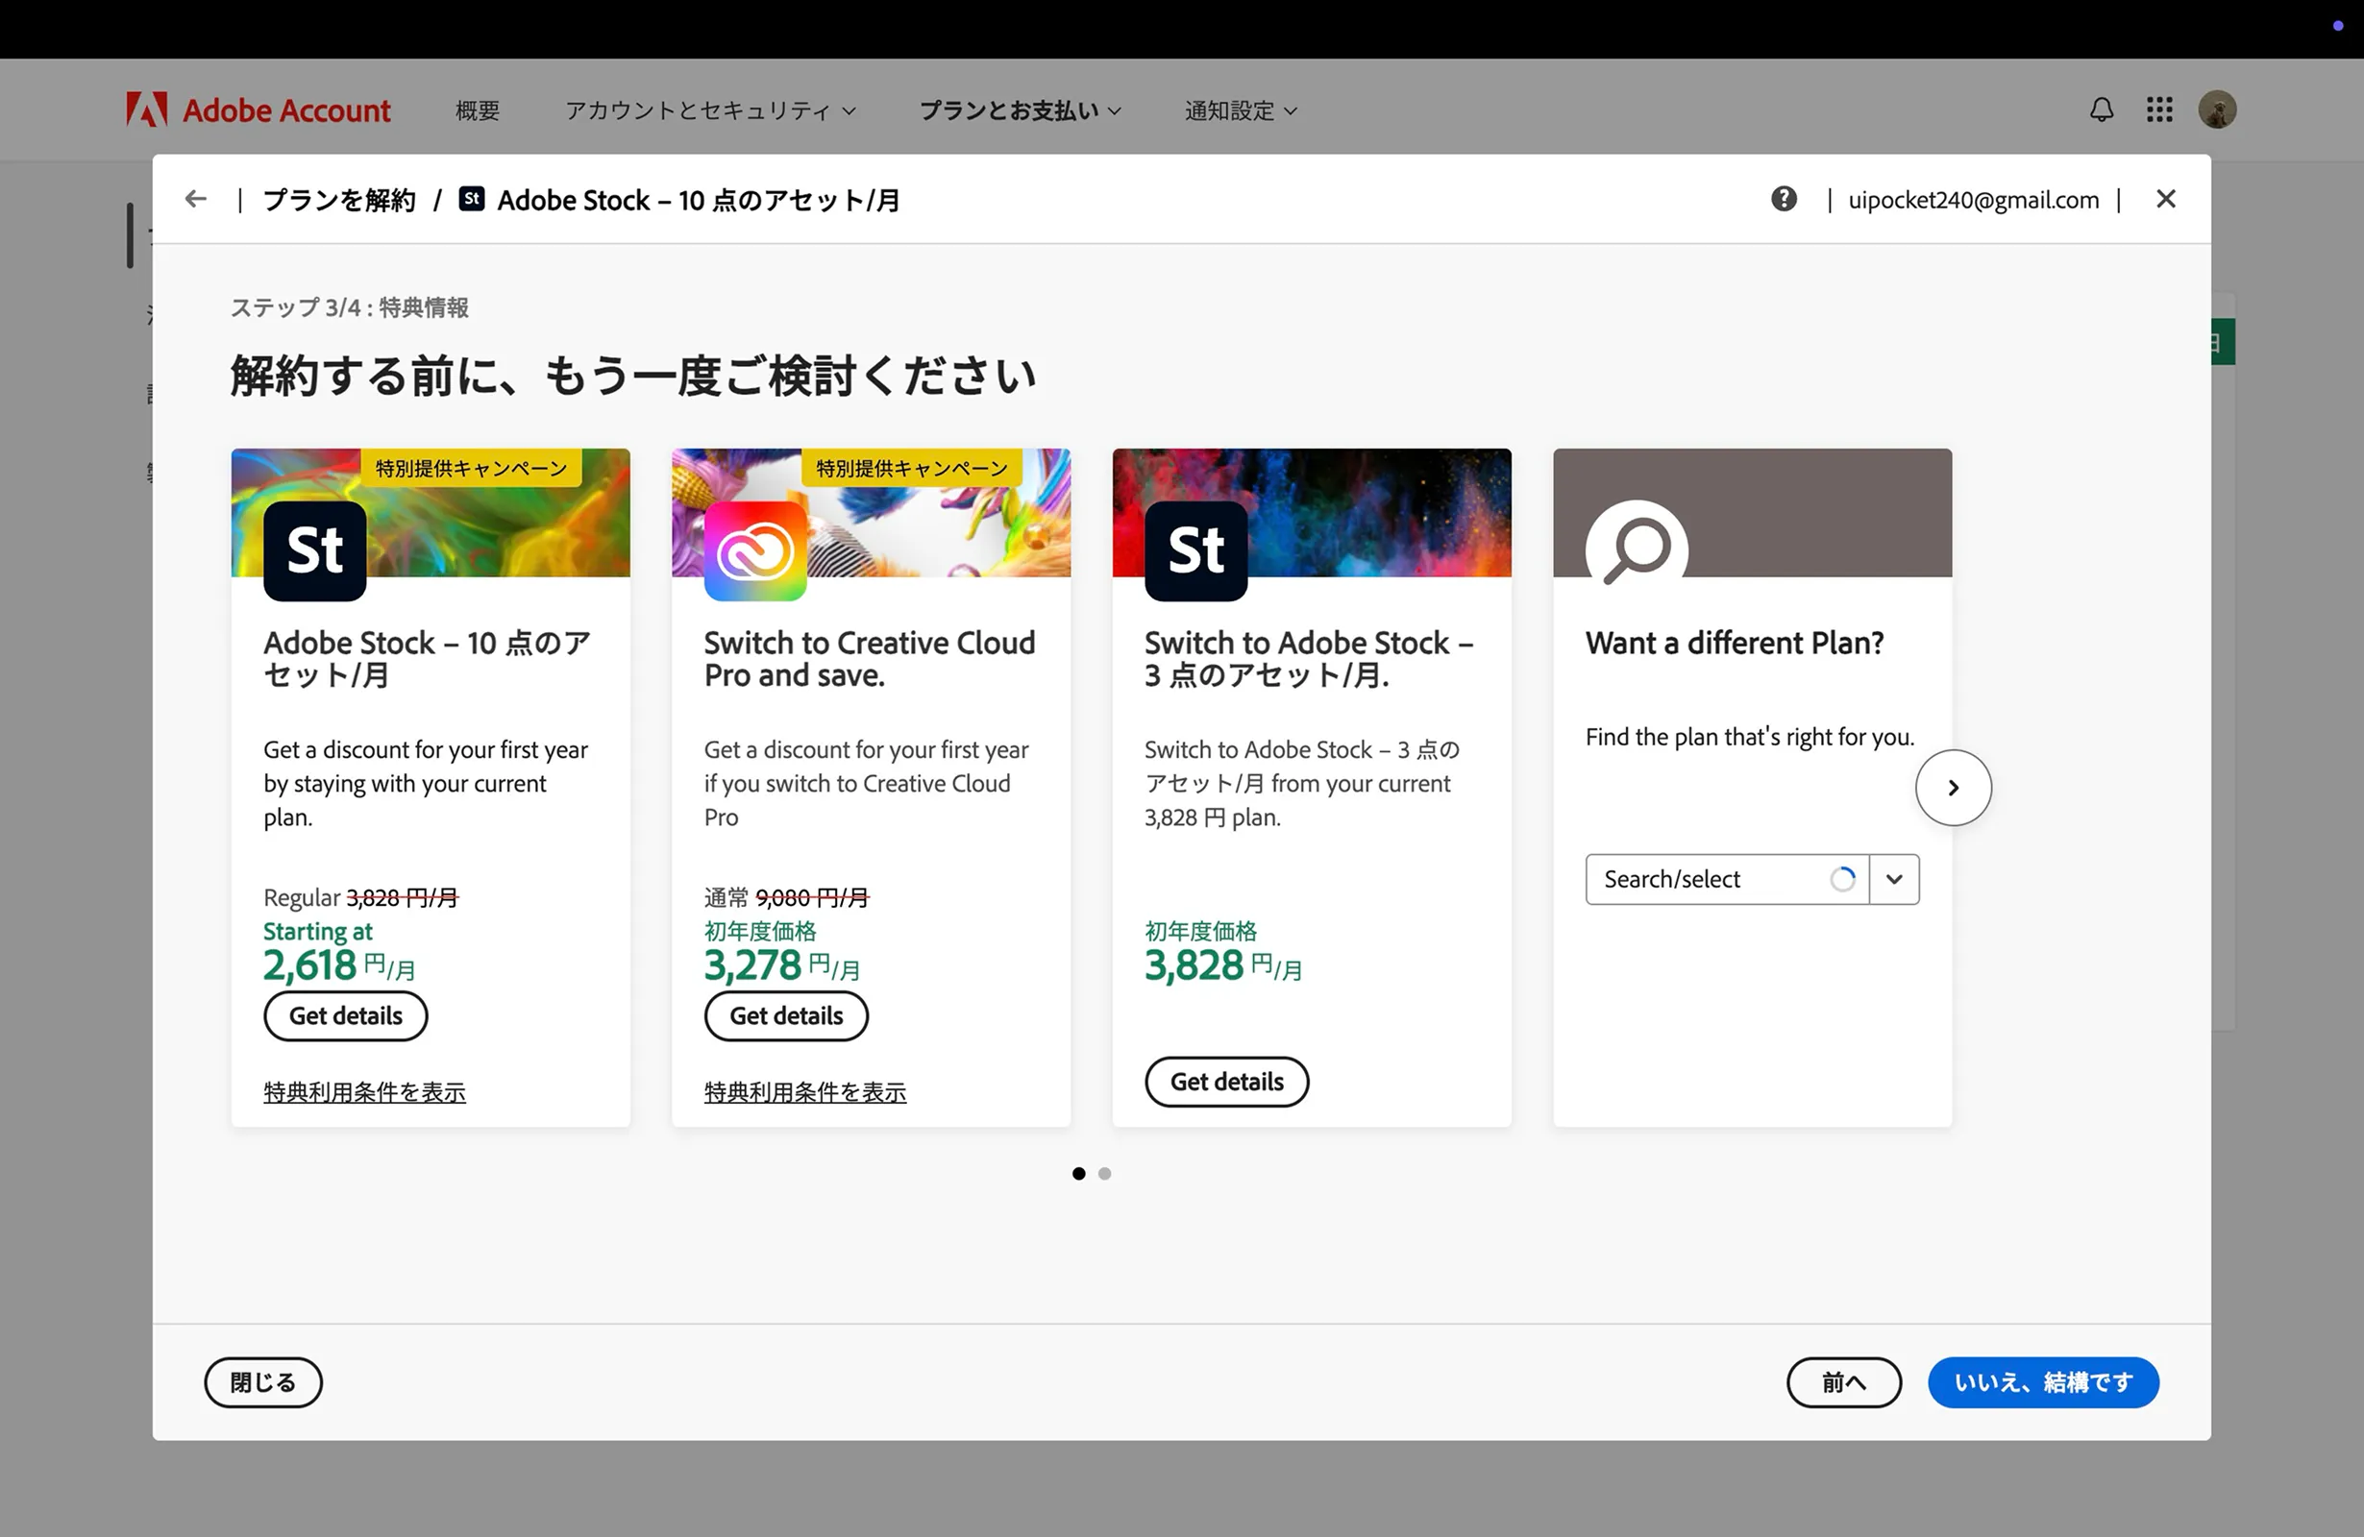Image resolution: width=2364 pixels, height=1537 pixels.
Task: Open the notifications bell
Action: [x=2101, y=110]
